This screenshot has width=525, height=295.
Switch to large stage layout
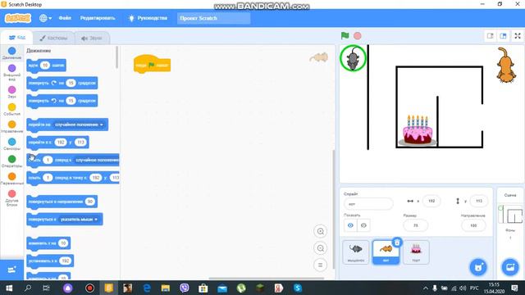click(x=503, y=36)
